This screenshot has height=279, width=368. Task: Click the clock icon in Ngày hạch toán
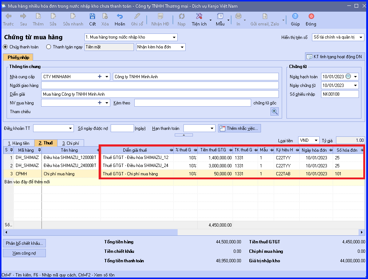click(348, 76)
